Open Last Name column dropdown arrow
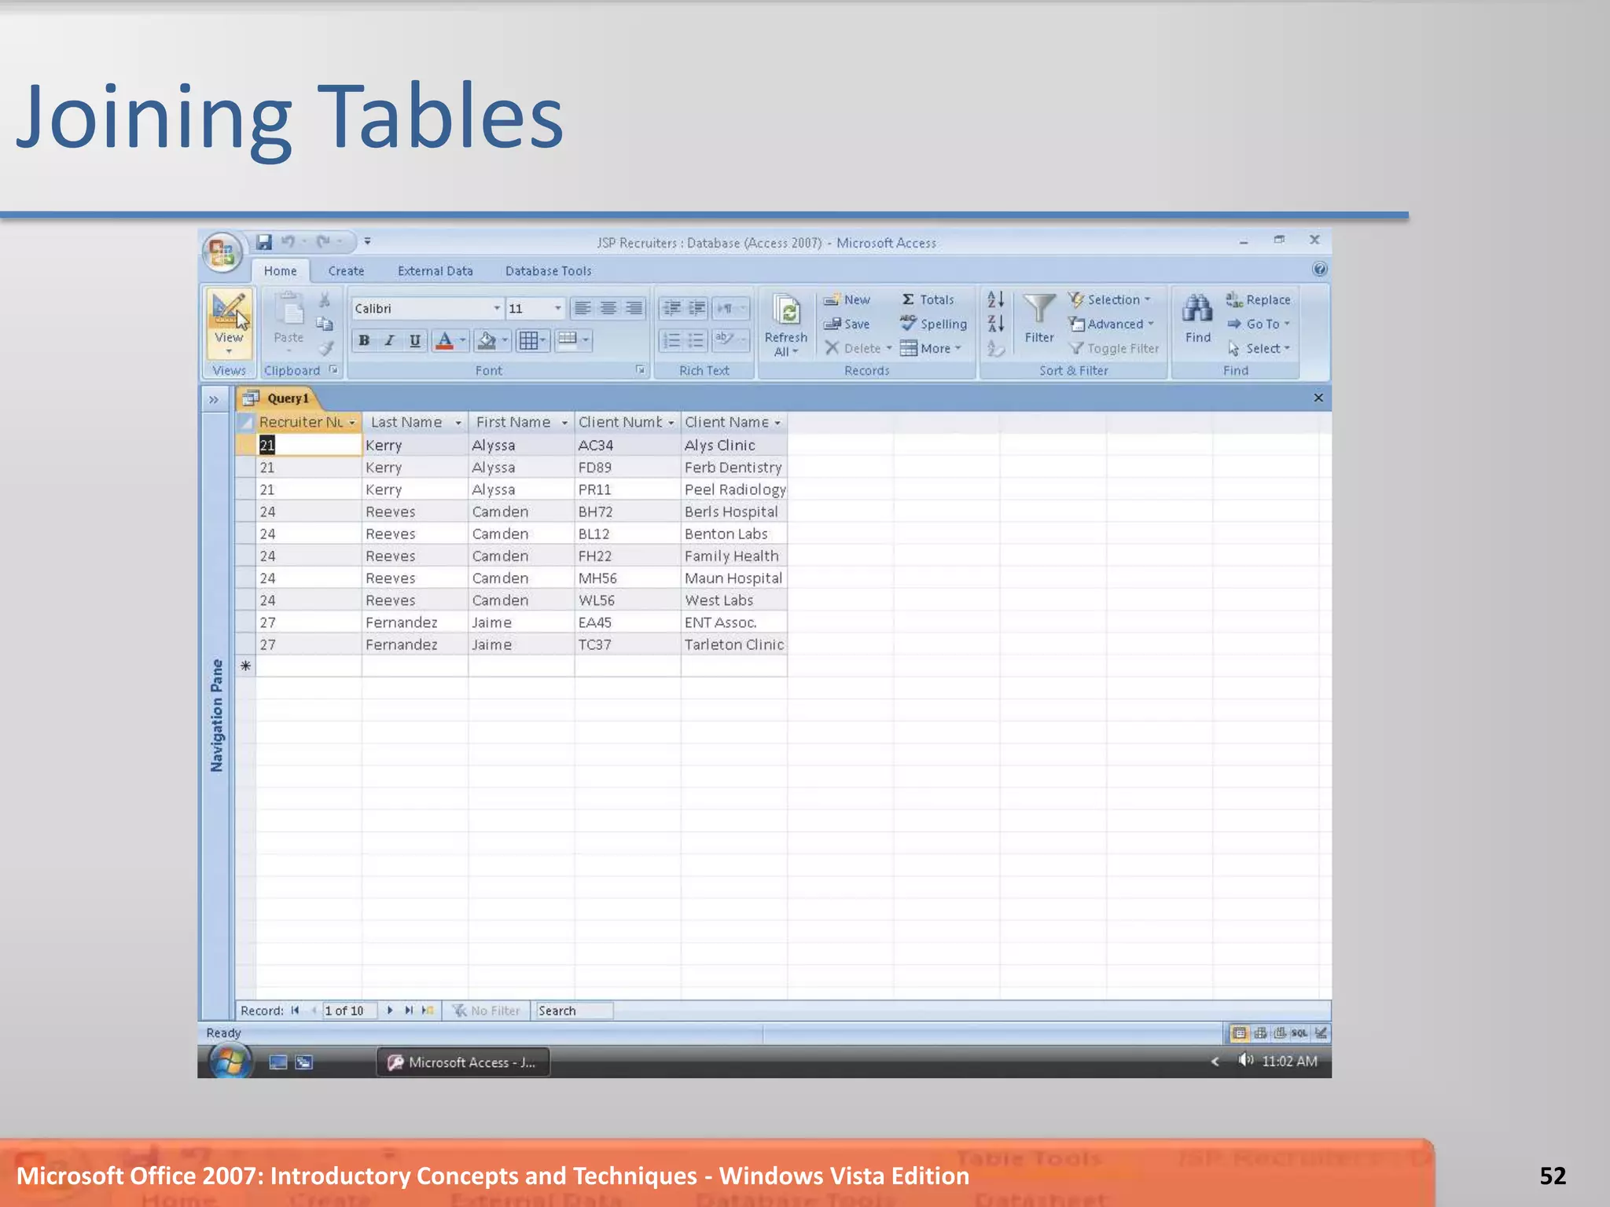 coord(458,423)
